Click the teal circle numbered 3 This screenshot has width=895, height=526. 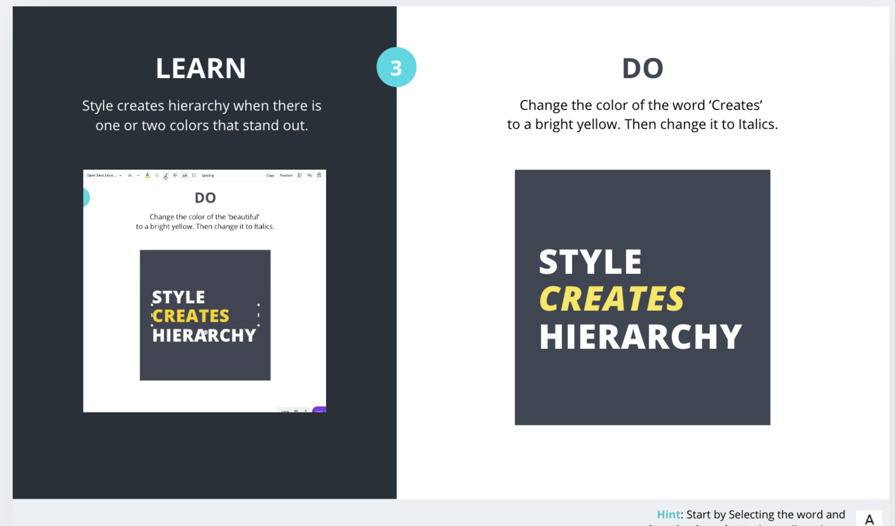point(396,67)
